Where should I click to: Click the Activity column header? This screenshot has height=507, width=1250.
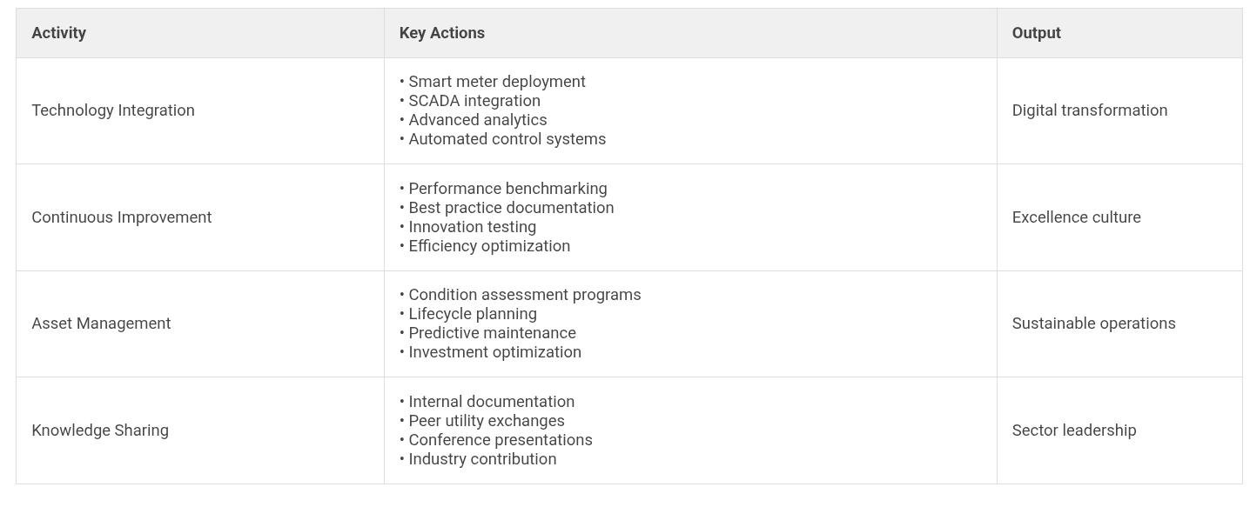click(59, 33)
